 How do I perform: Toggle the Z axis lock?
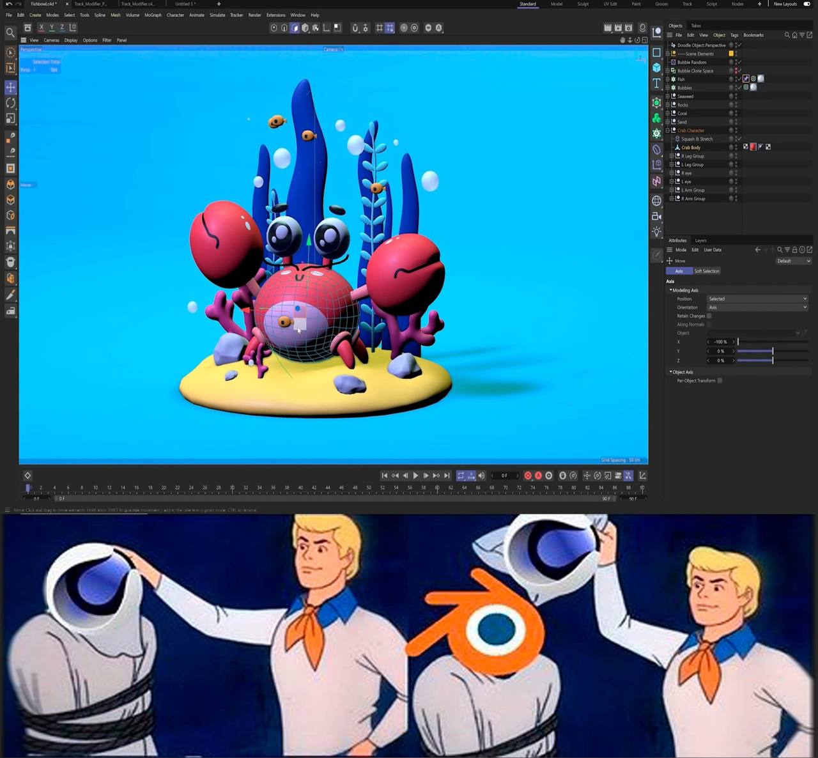(62, 27)
